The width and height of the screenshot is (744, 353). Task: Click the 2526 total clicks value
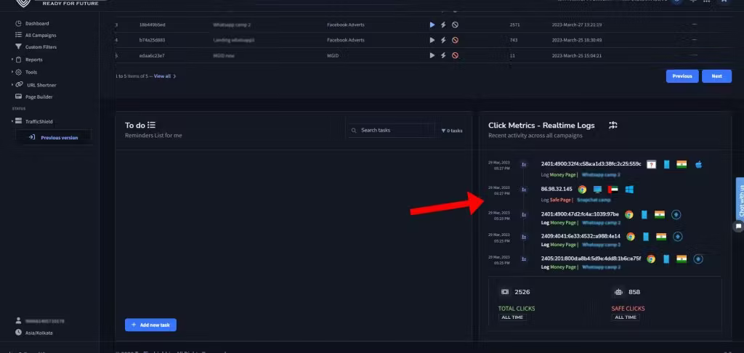pyautogui.click(x=522, y=292)
